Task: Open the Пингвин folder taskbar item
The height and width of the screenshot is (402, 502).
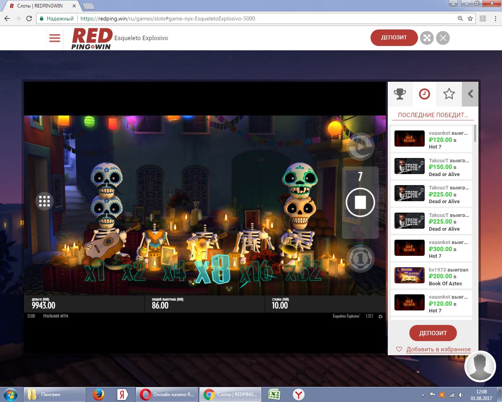Action: pyautogui.click(x=55, y=395)
